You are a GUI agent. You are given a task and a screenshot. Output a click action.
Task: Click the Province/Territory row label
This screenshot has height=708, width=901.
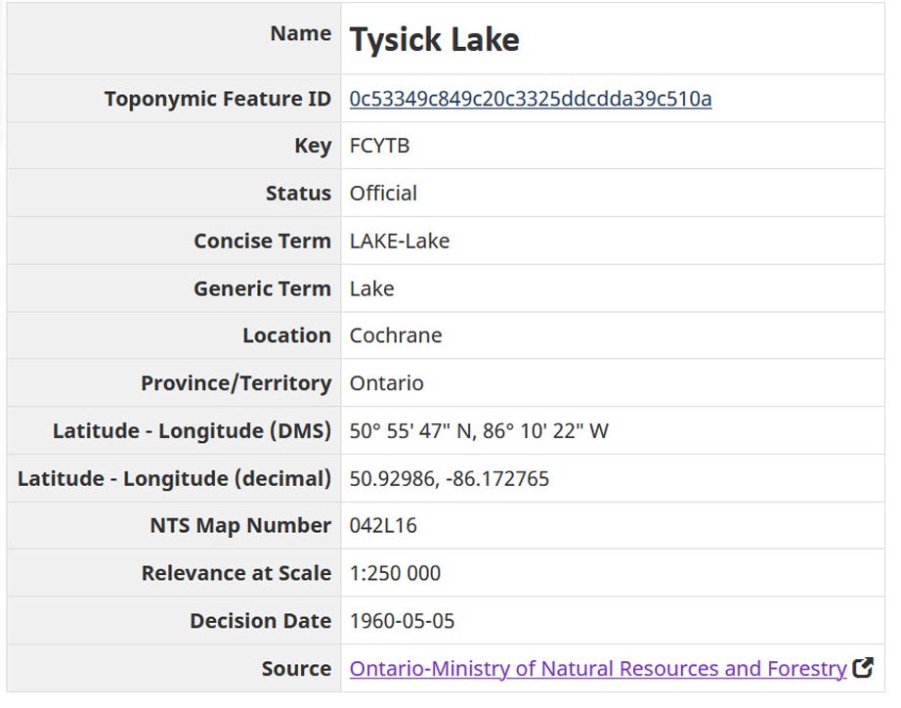236,383
